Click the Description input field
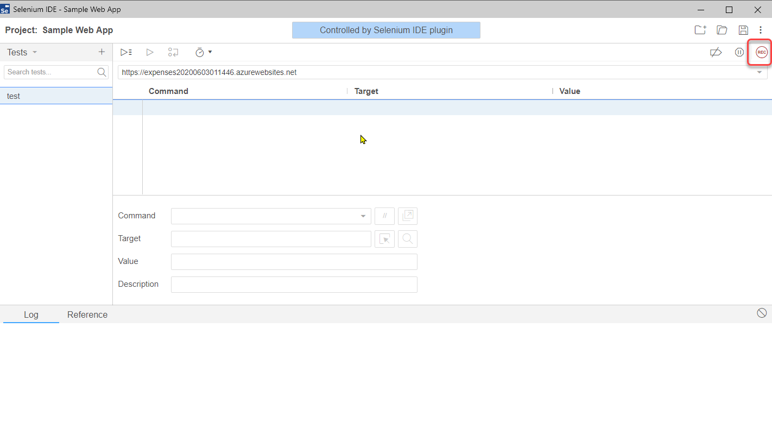 [x=294, y=285]
